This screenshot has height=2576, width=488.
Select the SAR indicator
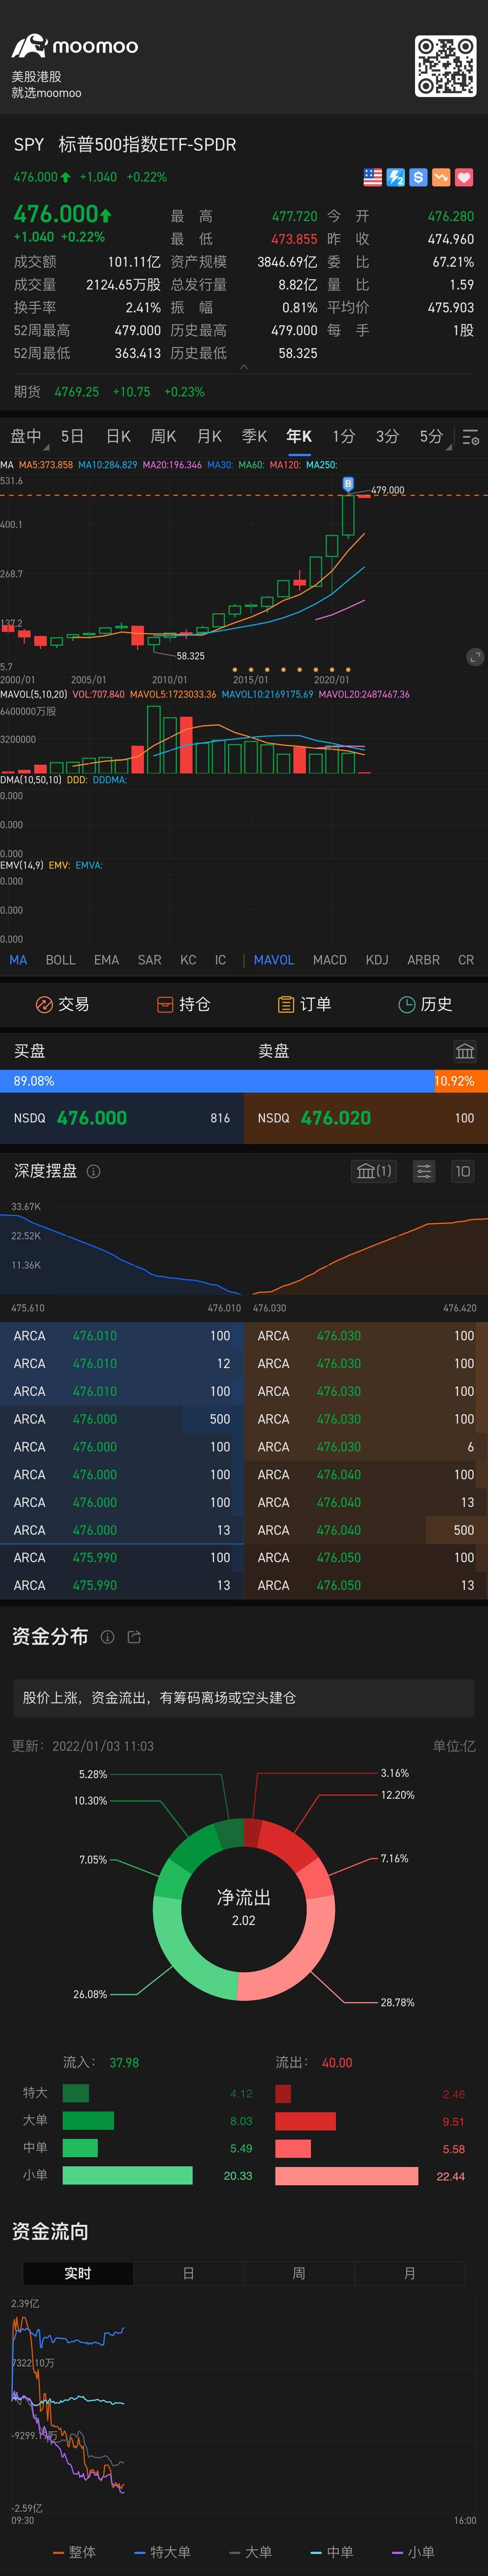point(149,959)
